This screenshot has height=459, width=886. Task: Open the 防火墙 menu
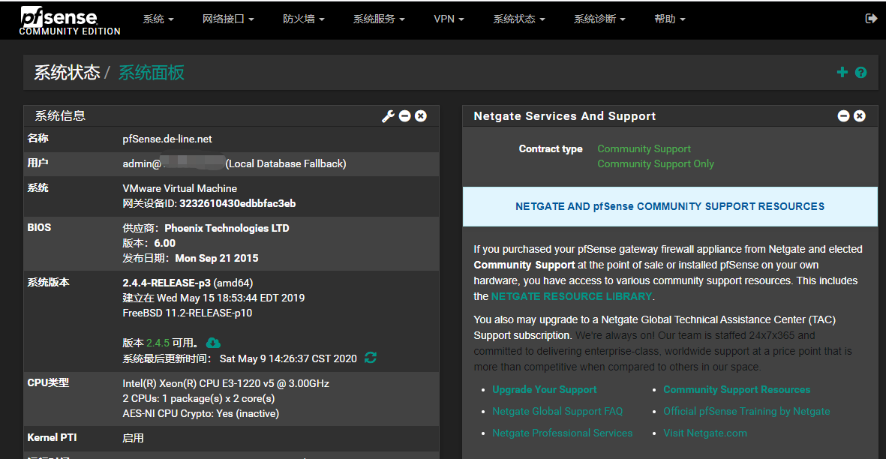pos(303,19)
